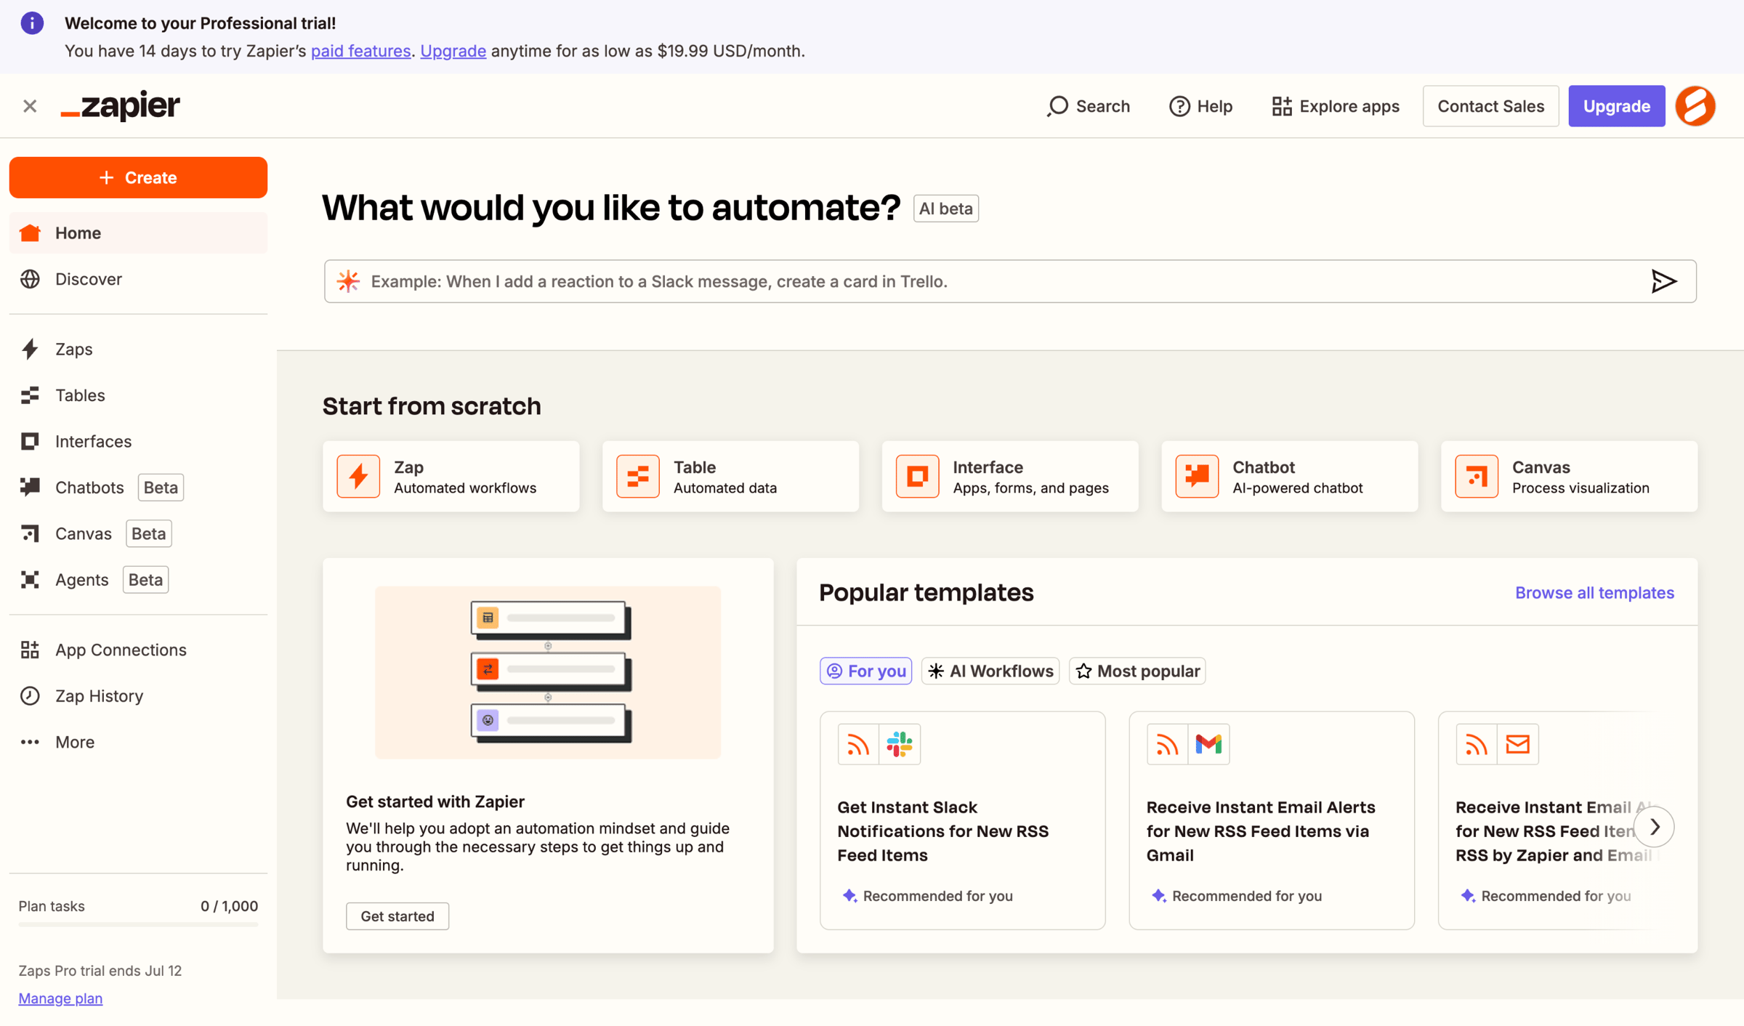Open Zaps from the sidebar

[x=138, y=349]
